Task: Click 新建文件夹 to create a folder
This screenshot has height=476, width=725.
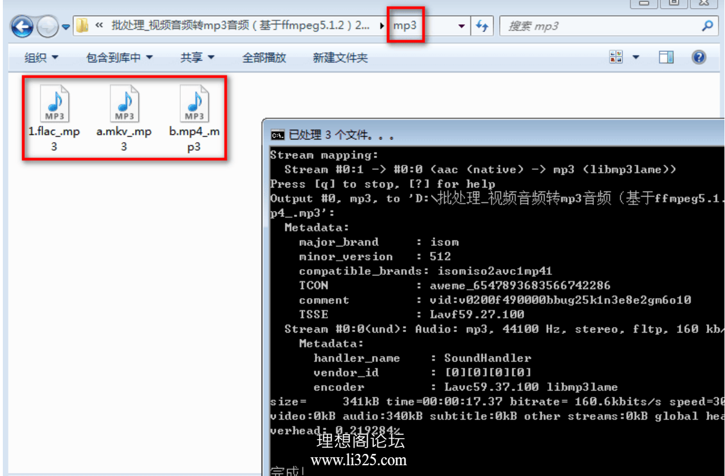Action: (x=340, y=57)
